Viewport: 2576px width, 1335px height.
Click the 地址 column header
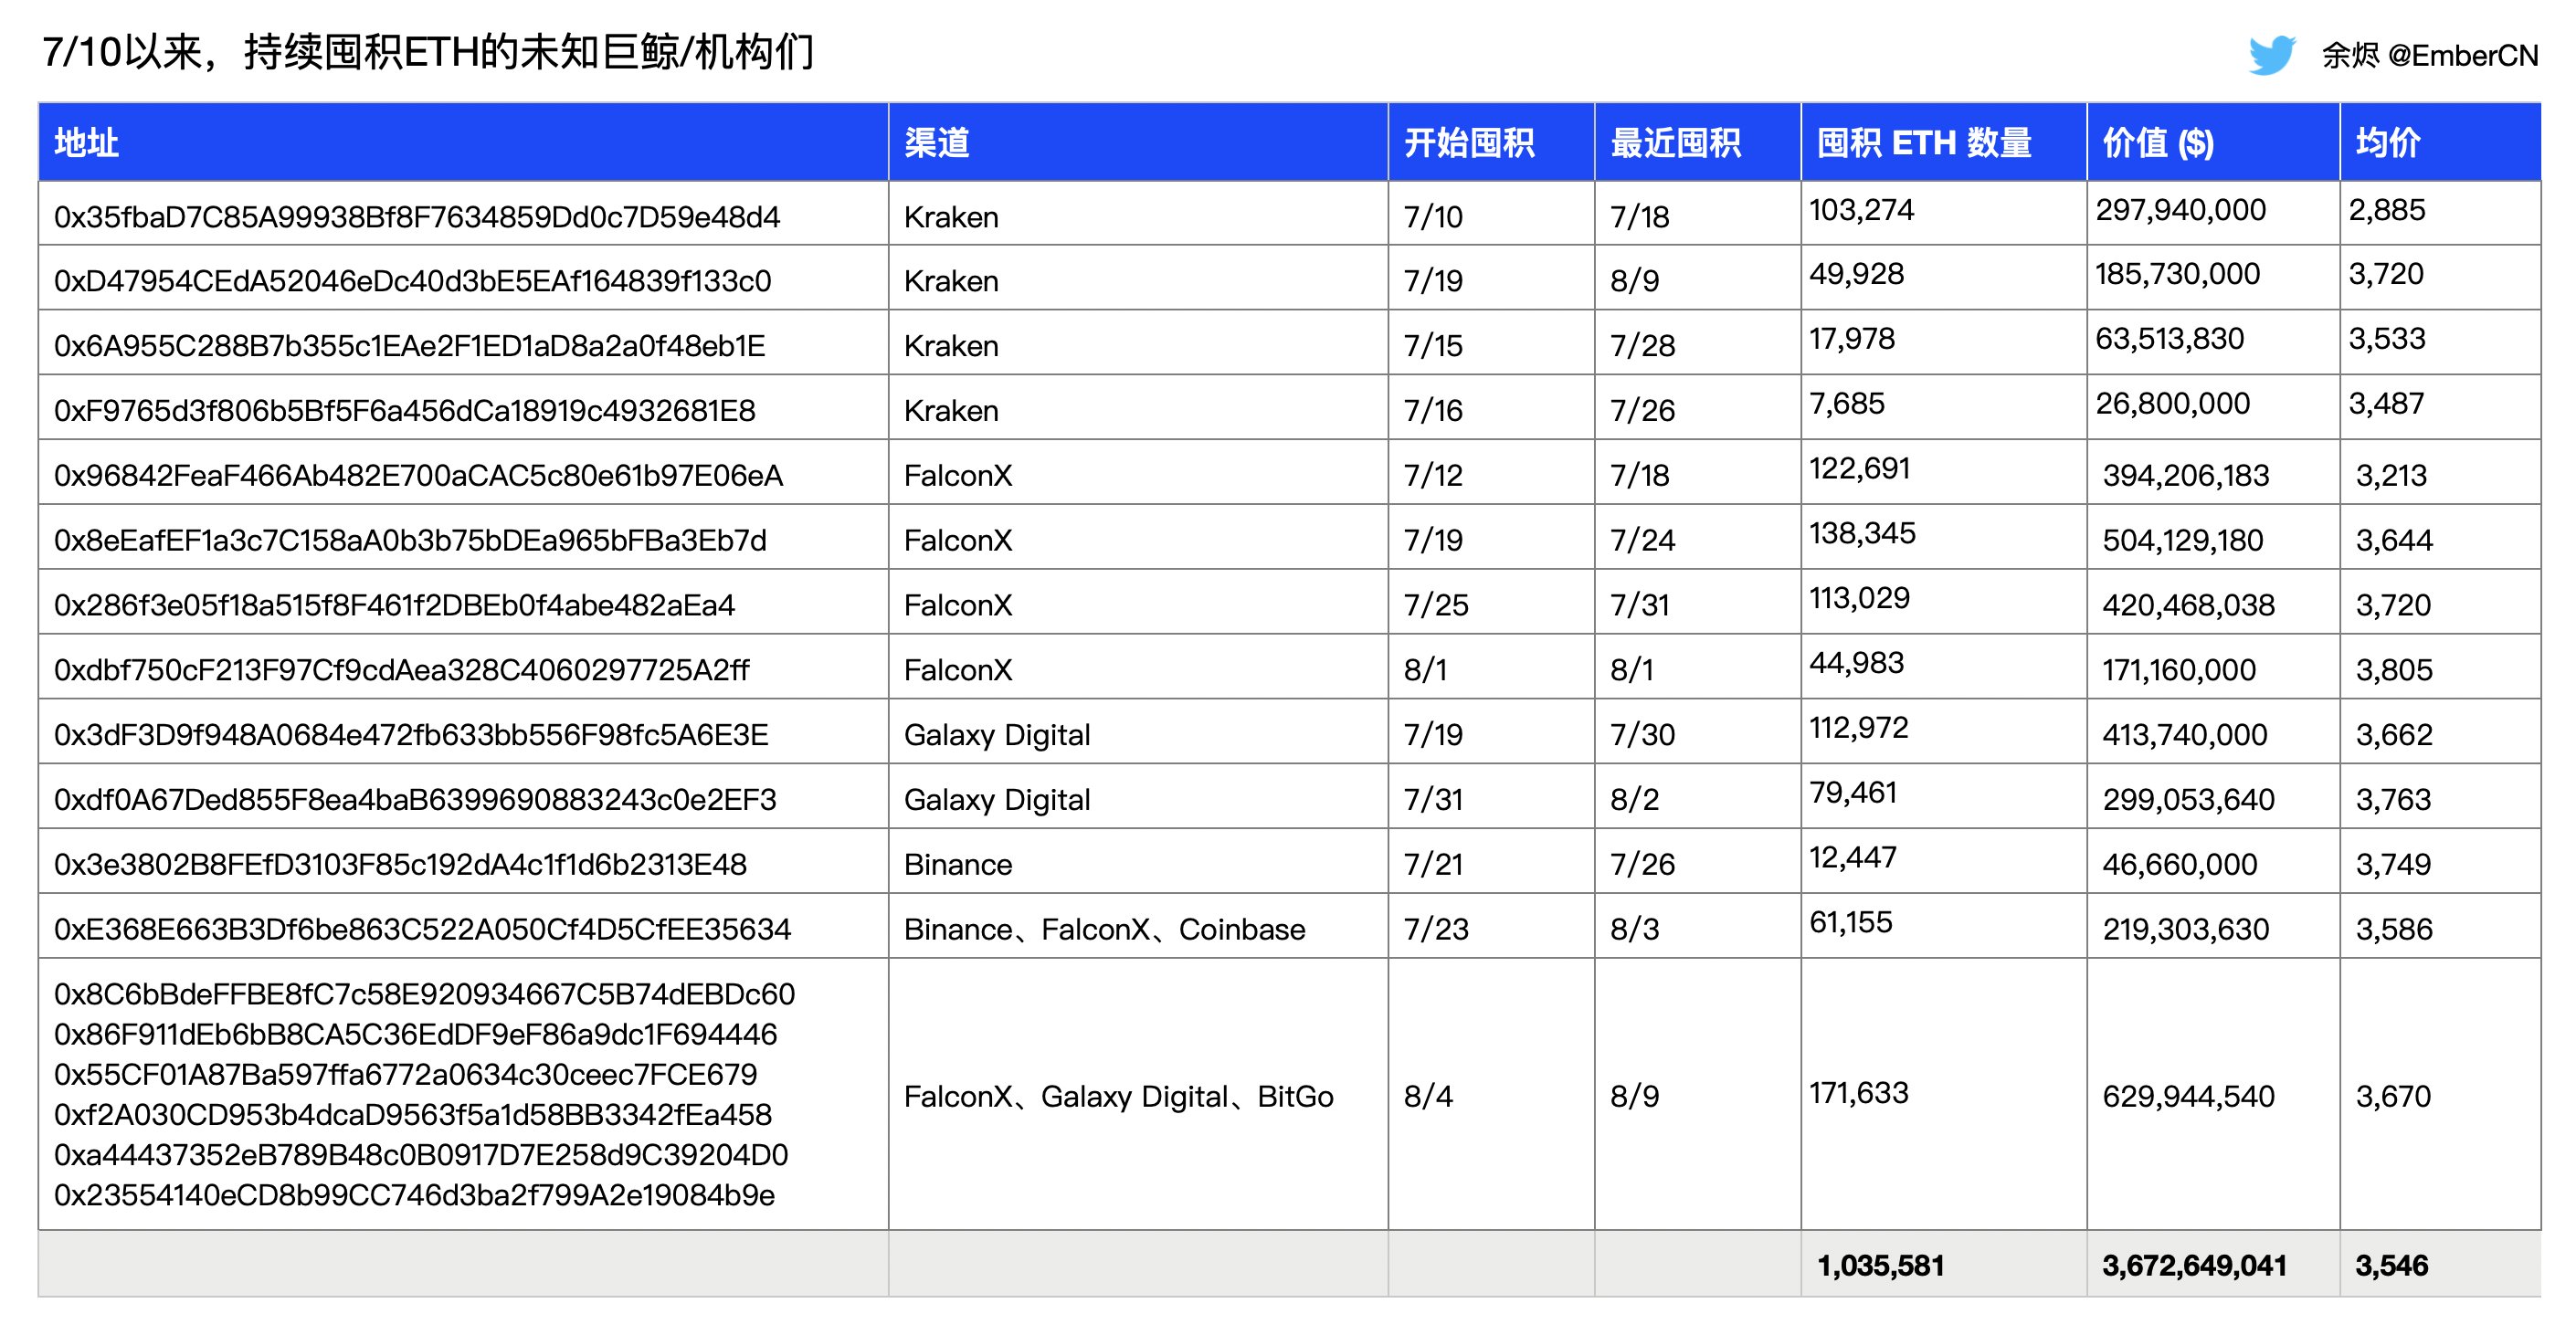click(87, 142)
